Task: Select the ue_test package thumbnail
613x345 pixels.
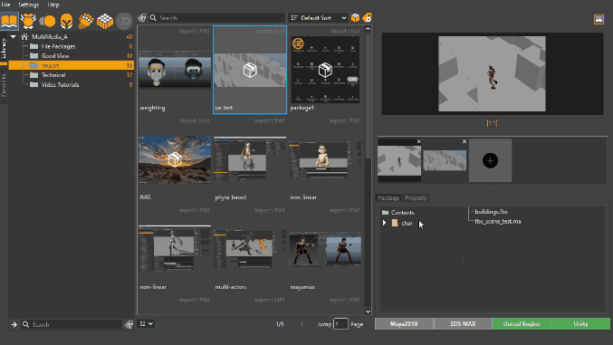Action: 250,70
